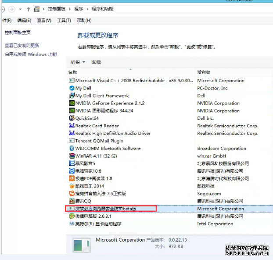
Task: Expand the arrow after 控制面板 in breadcrumb
Action: [70, 9]
